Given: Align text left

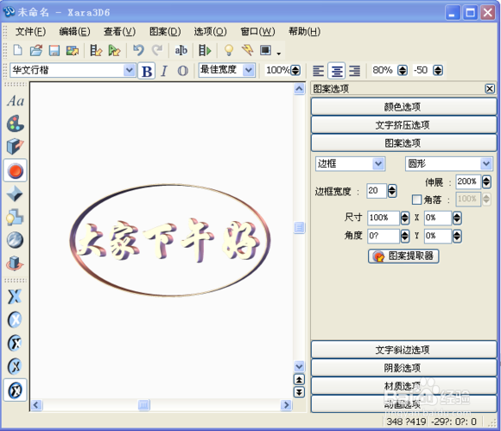Looking at the screenshot, I should 318,71.
